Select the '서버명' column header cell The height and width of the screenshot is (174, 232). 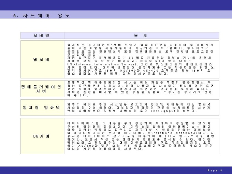click(42, 35)
